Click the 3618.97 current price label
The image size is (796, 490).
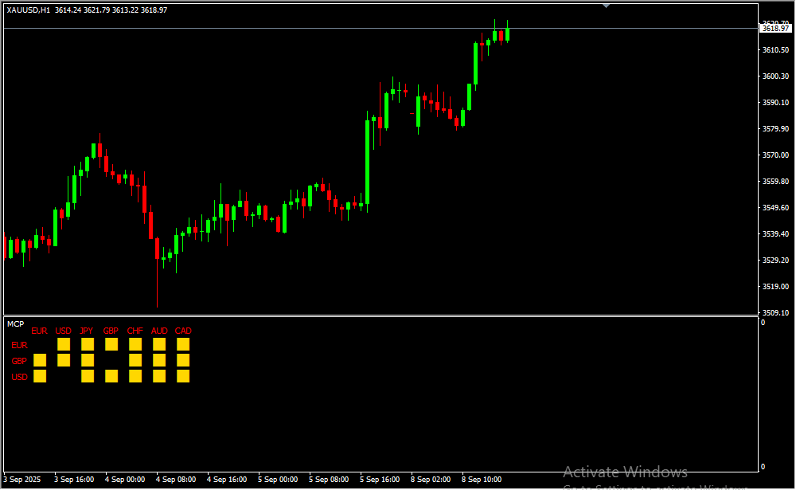pyautogui.click(x=775, y=29)
